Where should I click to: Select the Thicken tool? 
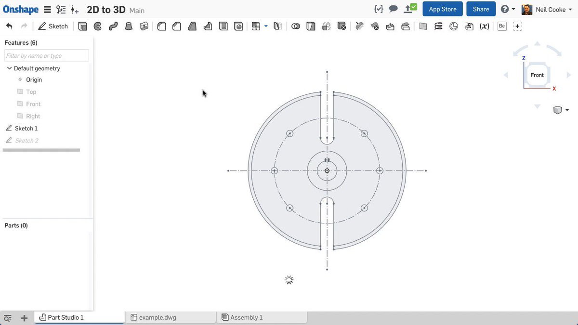pos(144,26)
